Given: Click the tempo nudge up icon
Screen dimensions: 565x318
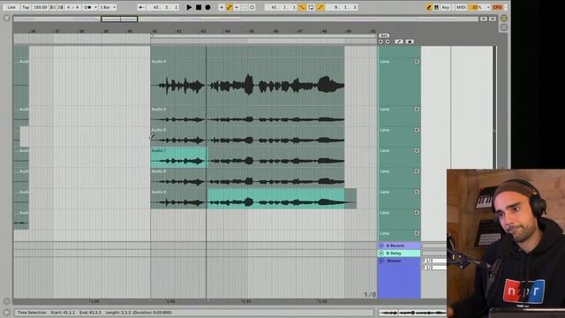Looking at the screenshot, I should (60, 7).
